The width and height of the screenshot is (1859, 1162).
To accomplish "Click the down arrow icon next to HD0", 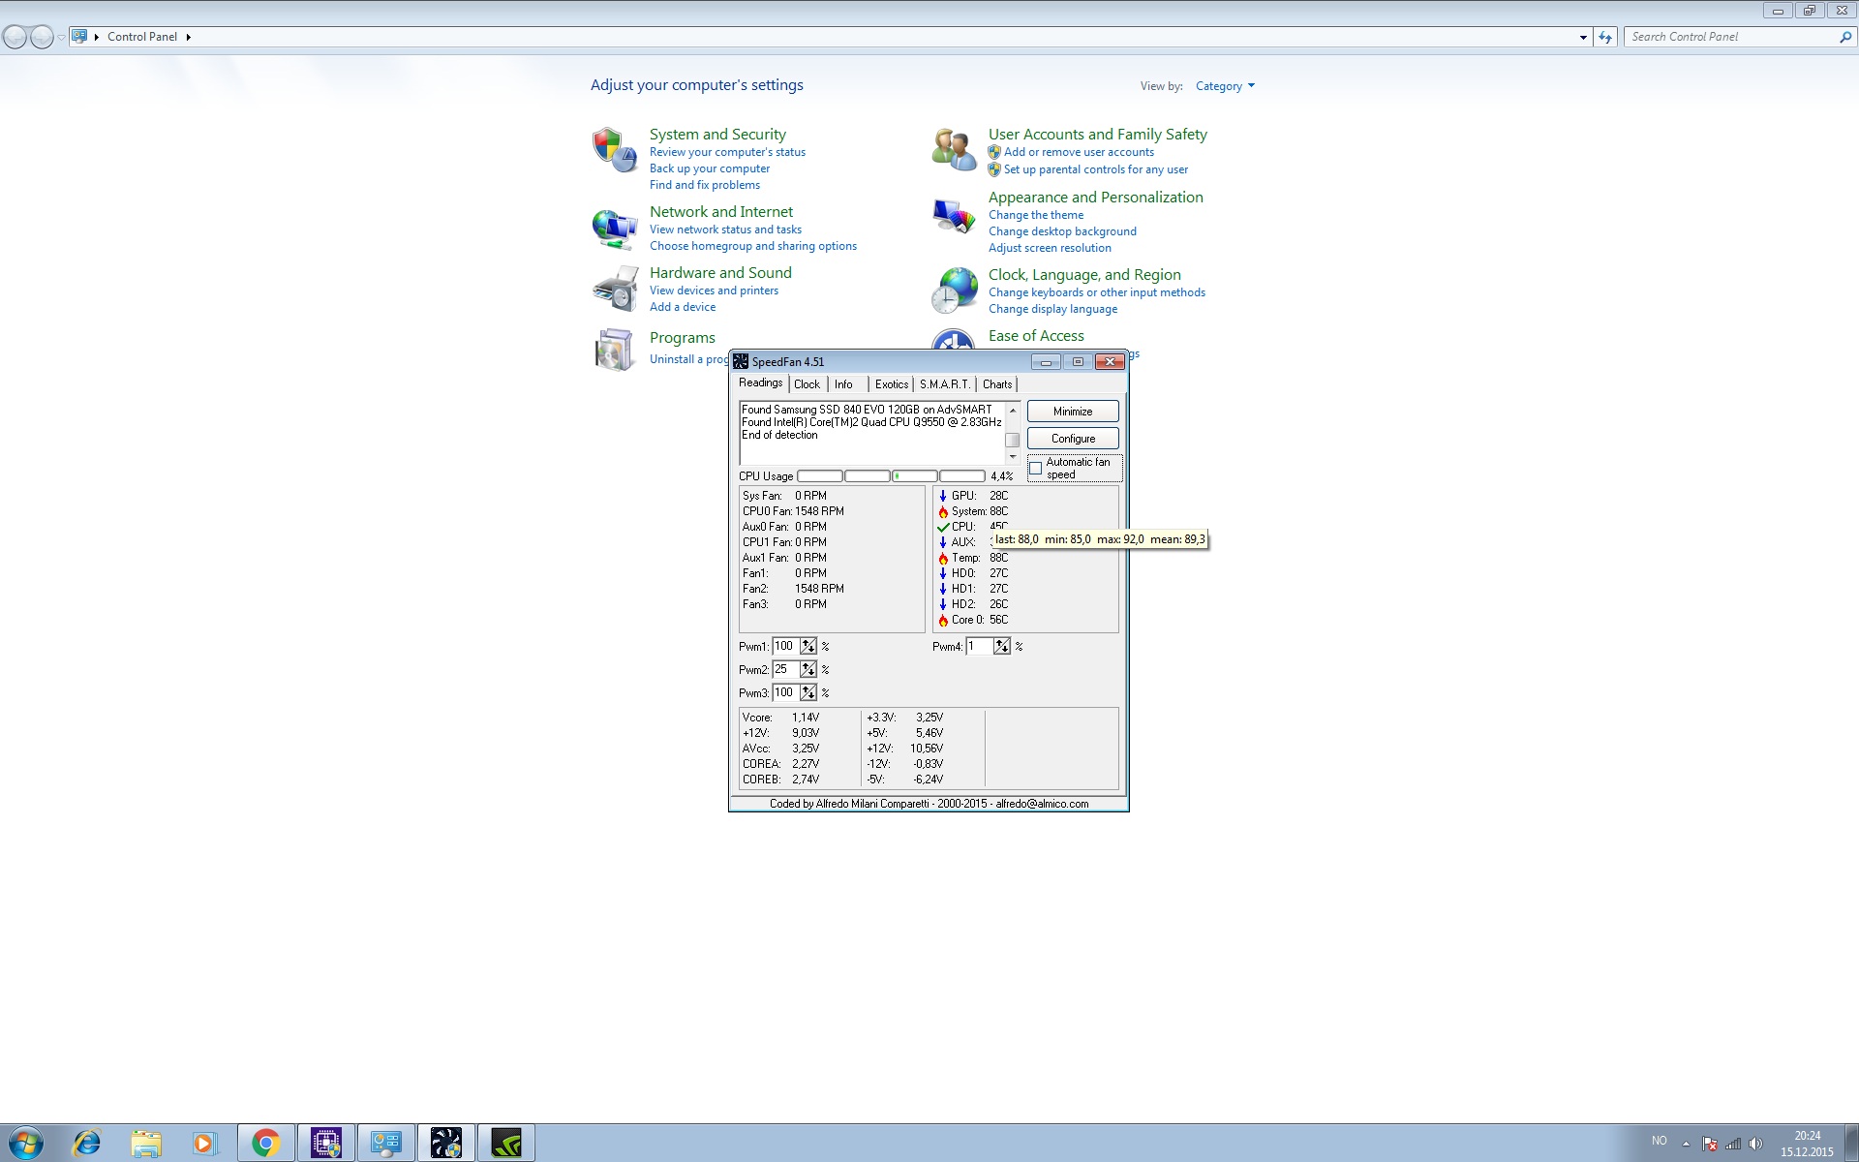I will pyautogui.click(x=943, y=573).
